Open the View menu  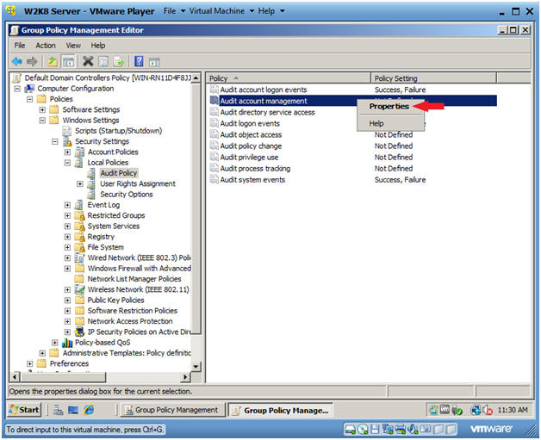click(73, 46)
